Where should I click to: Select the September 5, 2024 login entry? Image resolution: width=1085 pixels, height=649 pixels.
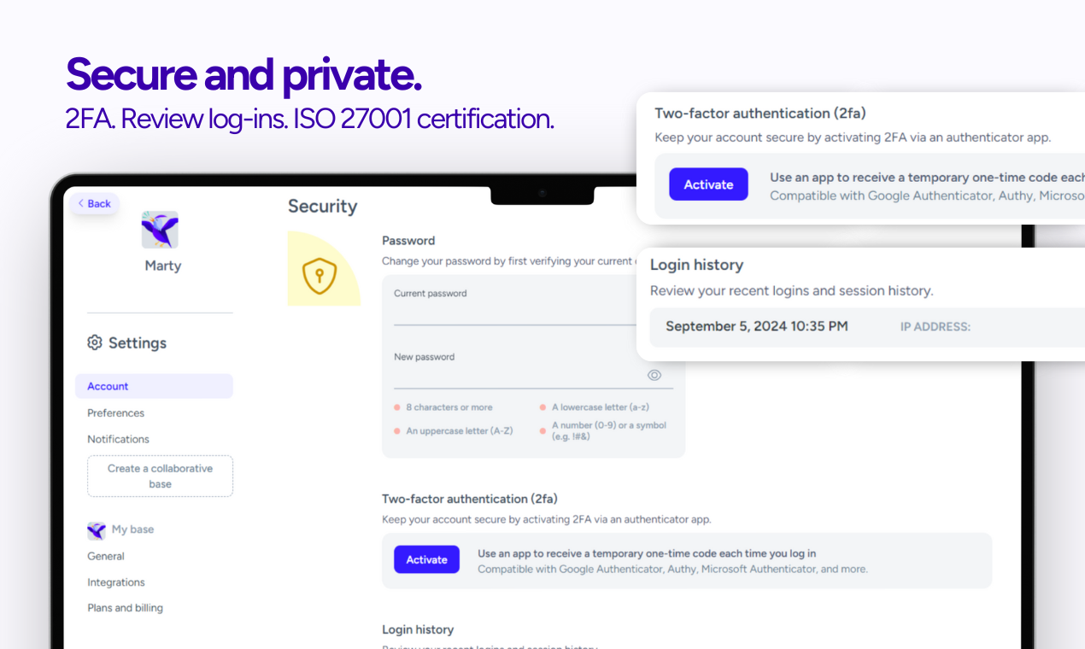[756, 326]
